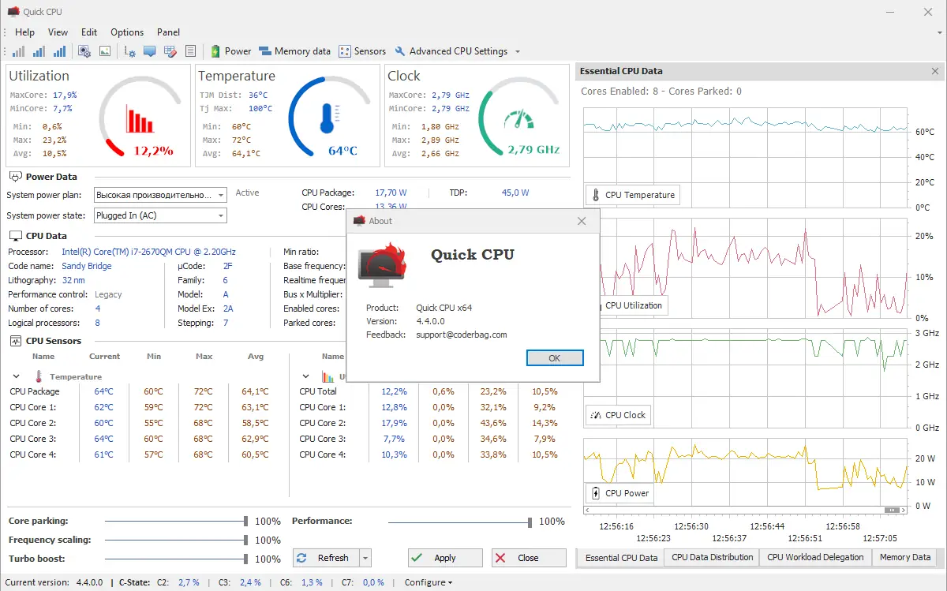
Task: Click the CPU Temperature chart label
Action: click(x=632, y=195)
